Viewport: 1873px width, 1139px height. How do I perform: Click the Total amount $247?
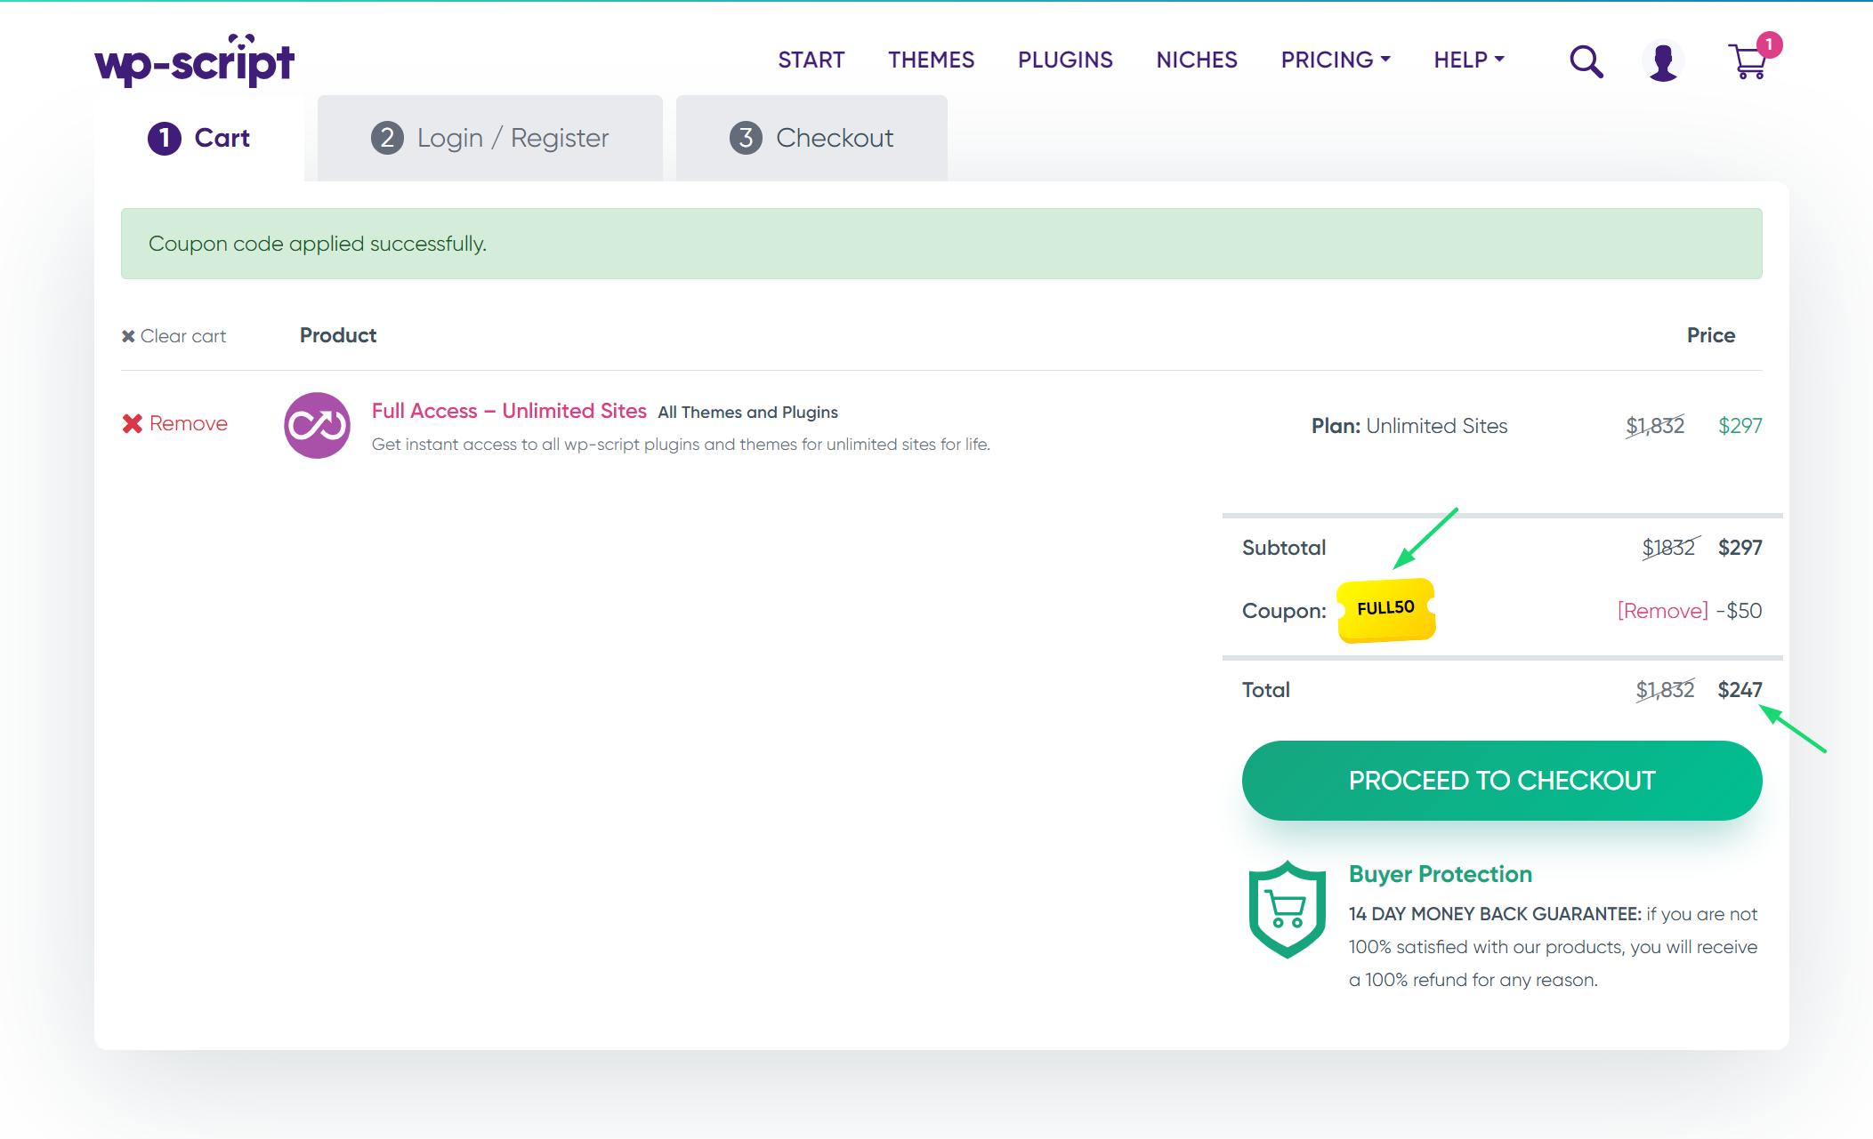pyautogui.click(x=1740, y=690)
